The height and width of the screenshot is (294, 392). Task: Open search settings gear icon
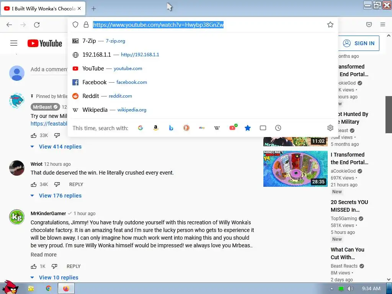click(330, 128)
